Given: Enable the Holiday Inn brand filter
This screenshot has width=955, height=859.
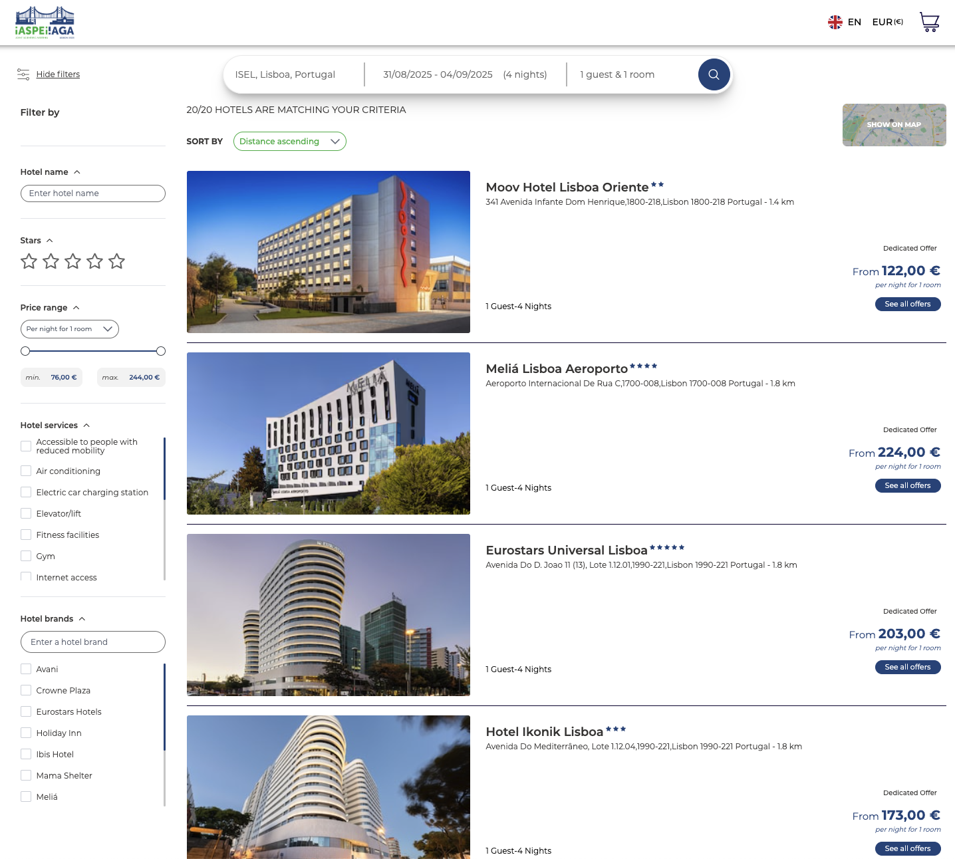Looking at the screenshot, I should click(x=26, y=733).
